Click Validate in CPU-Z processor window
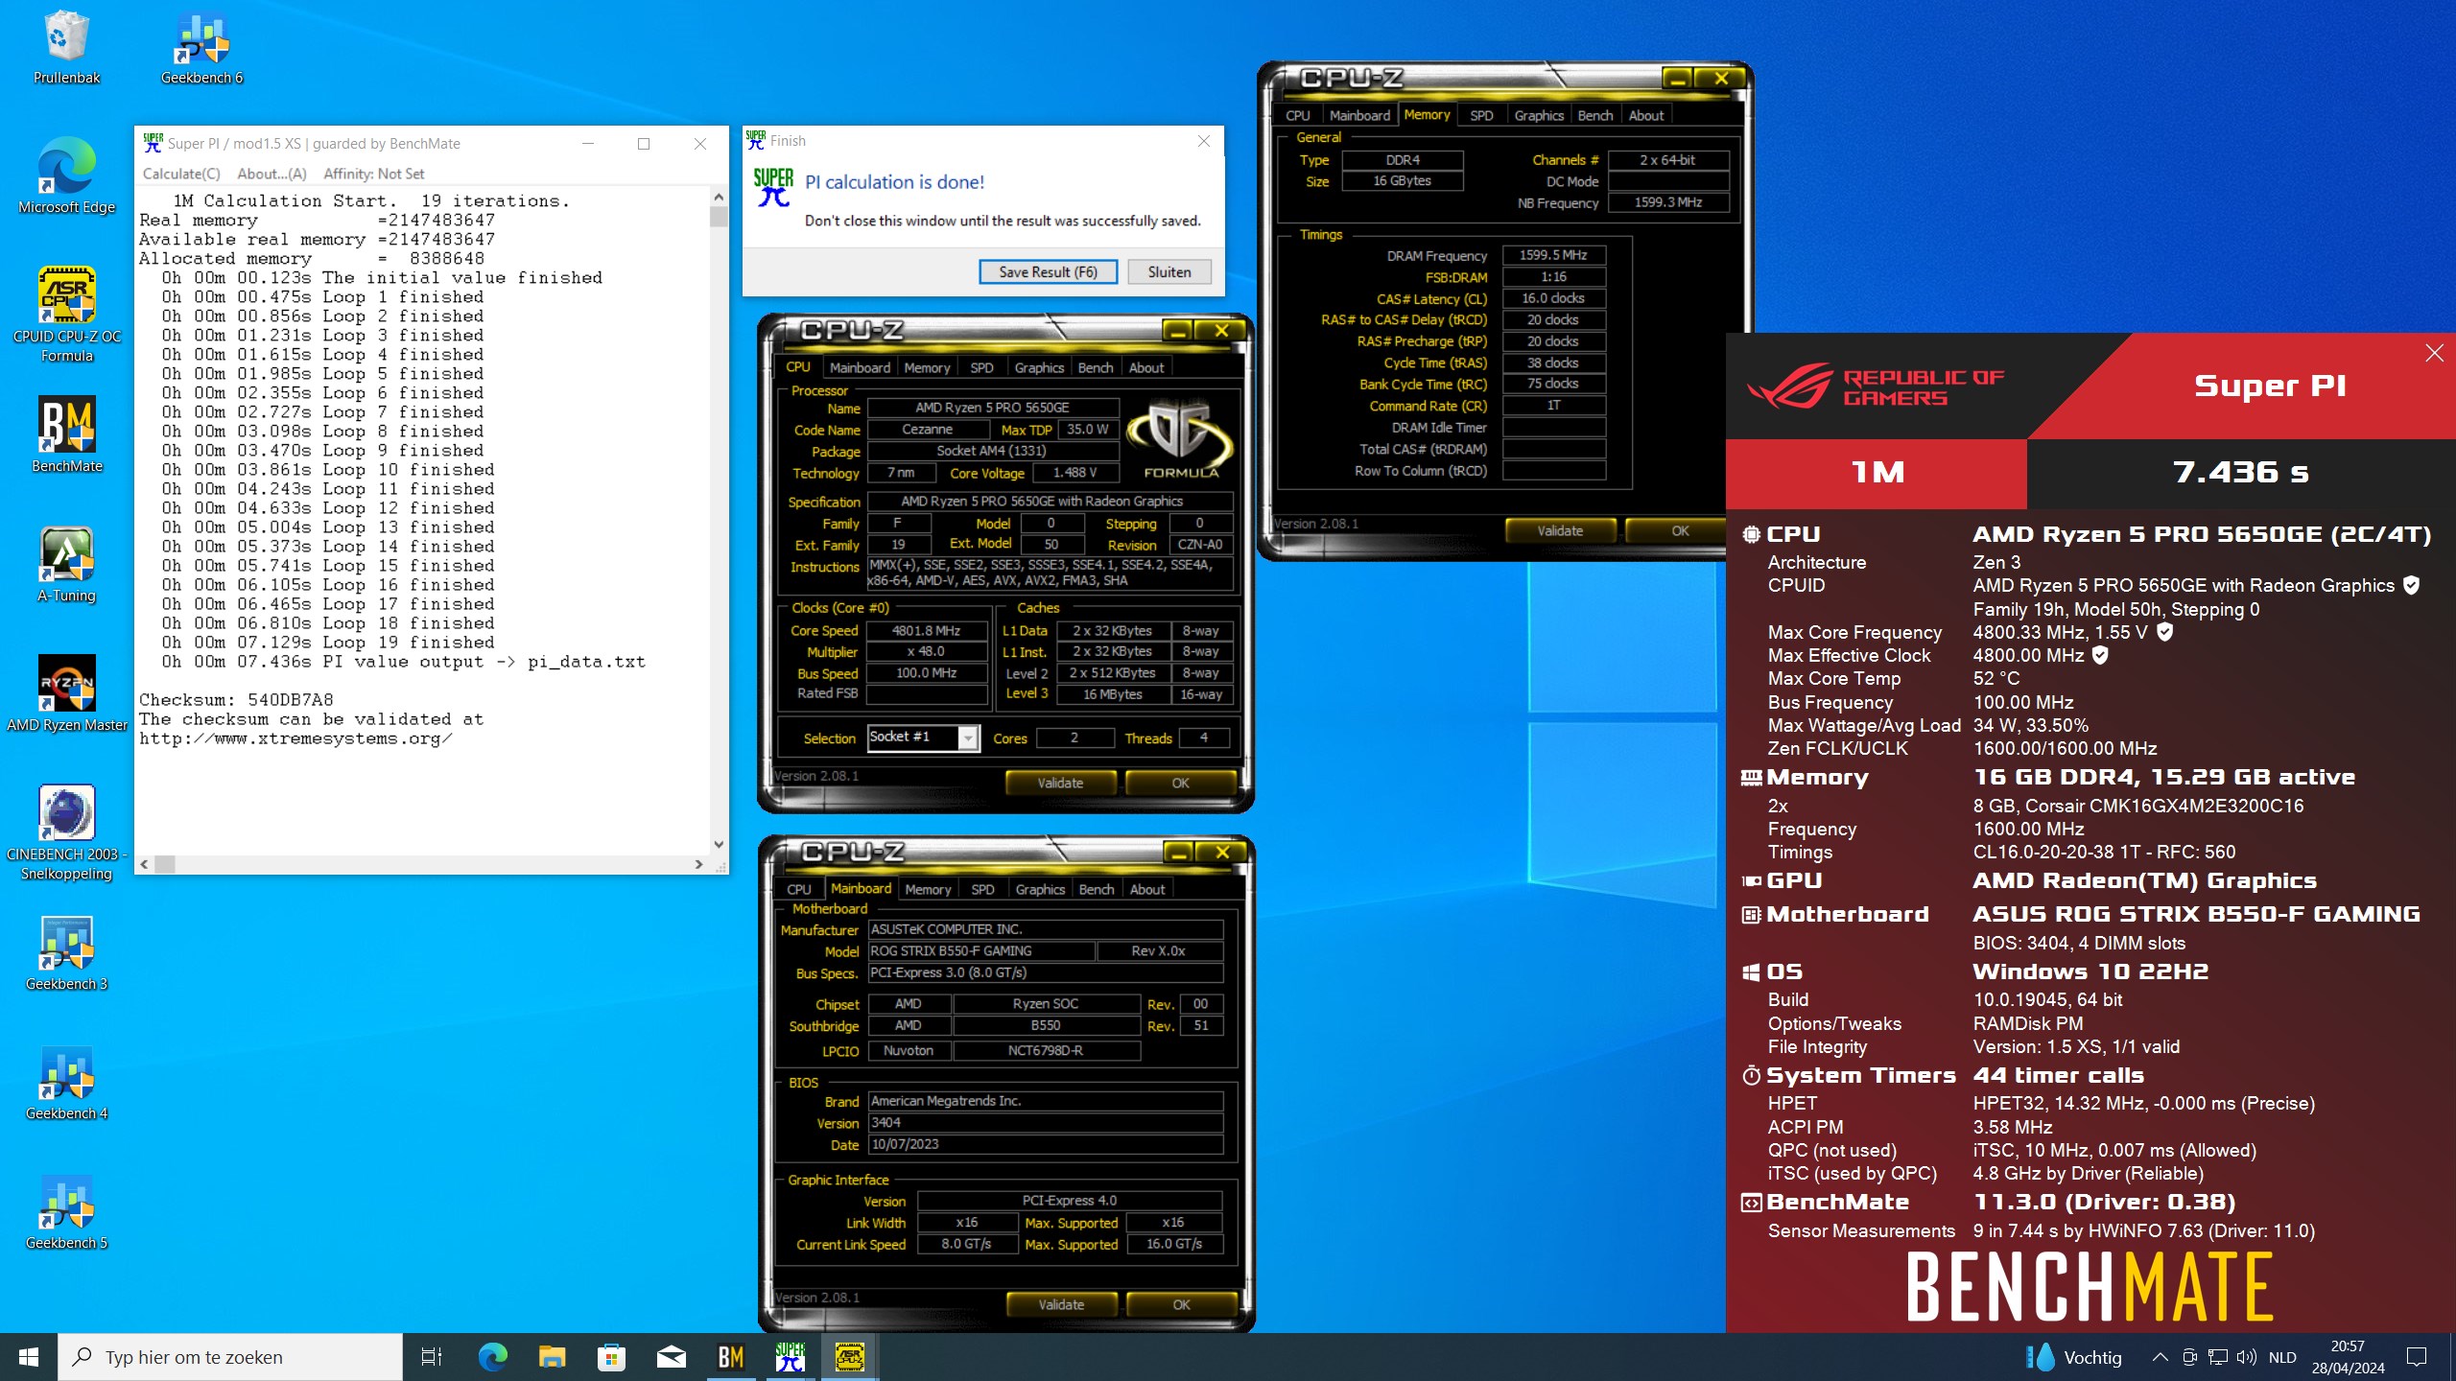The image size is (2456, 1381). 1060,783
